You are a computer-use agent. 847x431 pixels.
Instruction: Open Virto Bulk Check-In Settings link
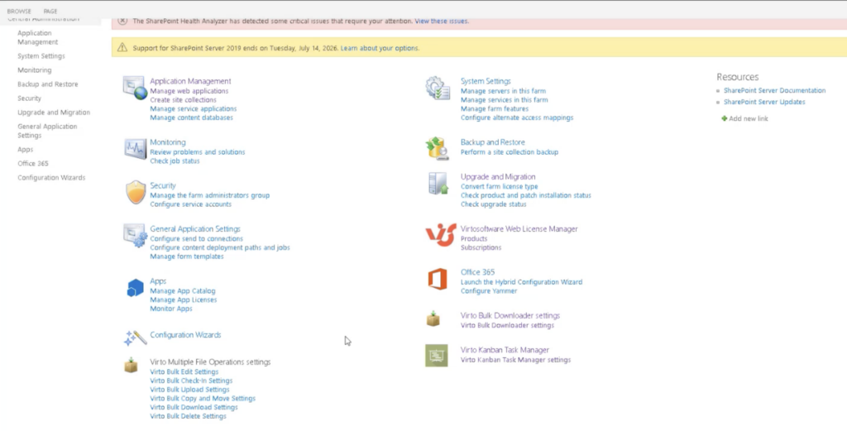pos(191,381)
